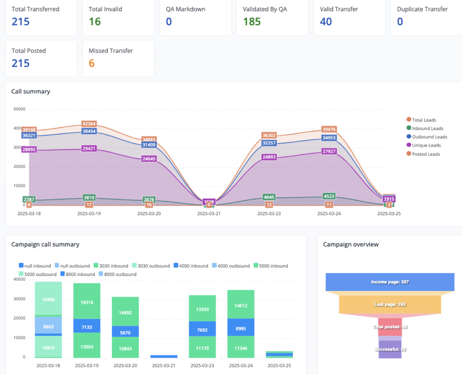Toggle the 4000 inbound legend entry
462x375 pixels.
(191, 266)
